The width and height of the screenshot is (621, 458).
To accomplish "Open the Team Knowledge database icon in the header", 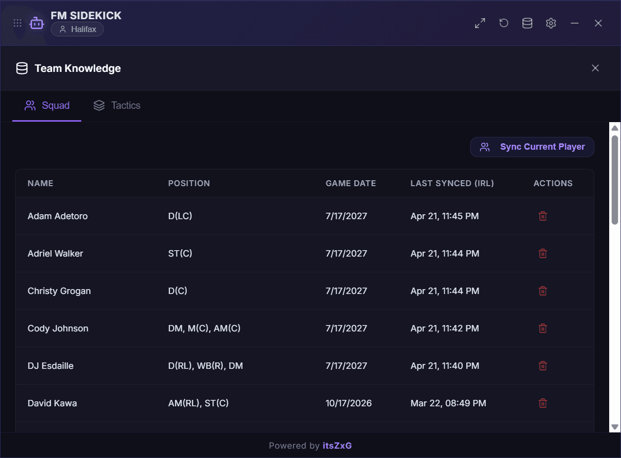I will pos(527,23).
